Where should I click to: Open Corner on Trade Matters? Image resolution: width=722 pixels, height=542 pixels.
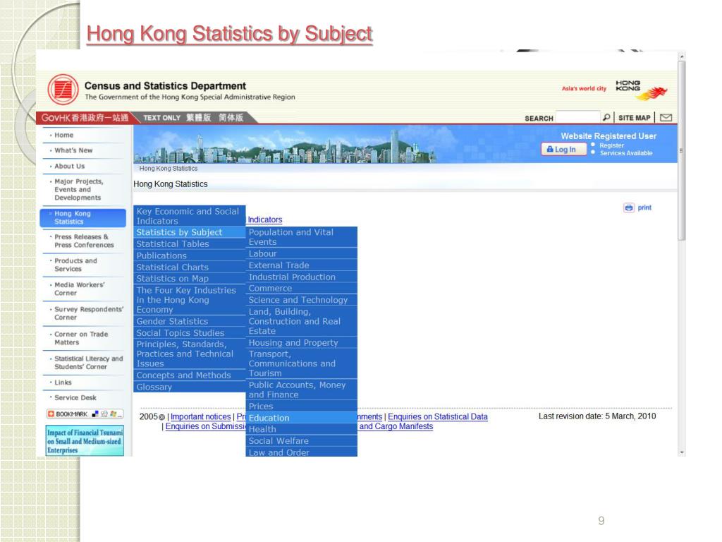(81, 338)
